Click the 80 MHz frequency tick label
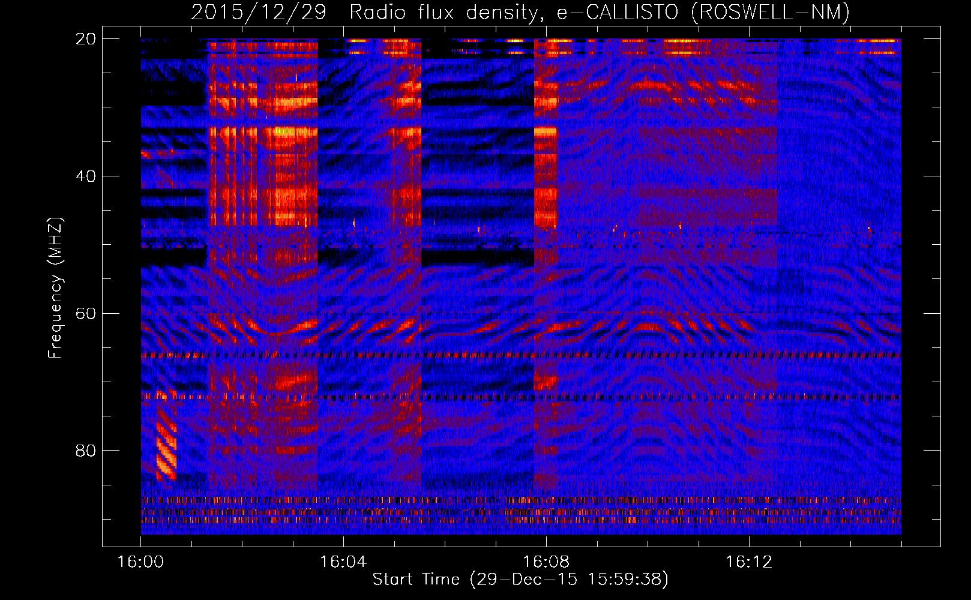Image resolution: width=971 pixels, height=600 pixels. (86, 451)
